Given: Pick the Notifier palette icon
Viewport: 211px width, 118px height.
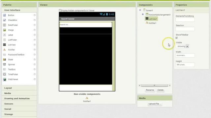Looking at the screenshot, I should 4,49.
